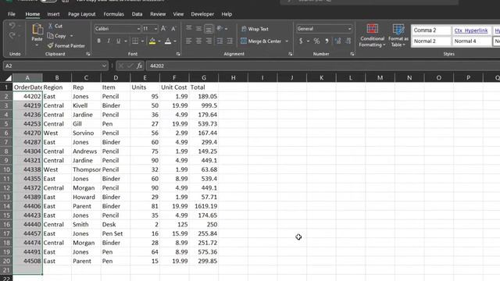The width and height of the screenshot is (500, 281).
Task: Click the Paste clipboard icon
Action: (x=37, y=30)
